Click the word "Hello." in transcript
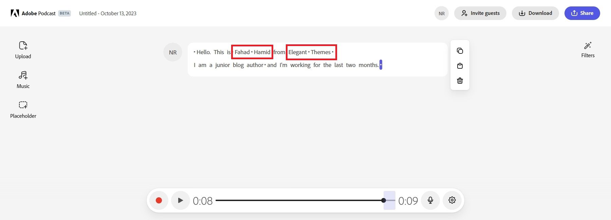611x220 pixels. pyautogui.click(x=204, y=52)
